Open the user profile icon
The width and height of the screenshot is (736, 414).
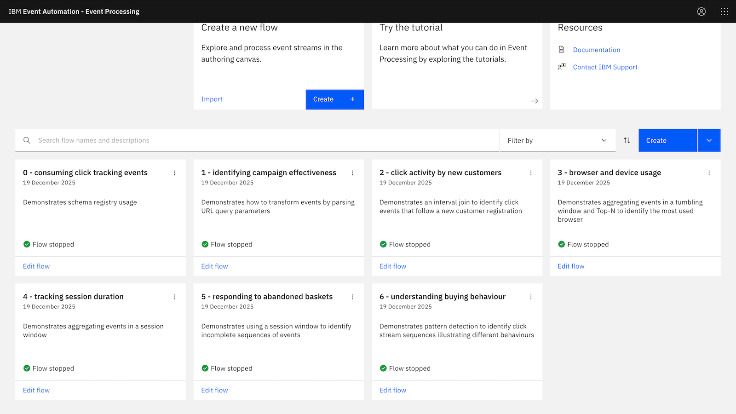pyautogui.click(x=701, y=11)
